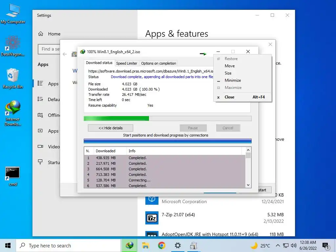336x252 pixels.
Task: Open cmd desktop shortcut
Action: click(13, 176)
